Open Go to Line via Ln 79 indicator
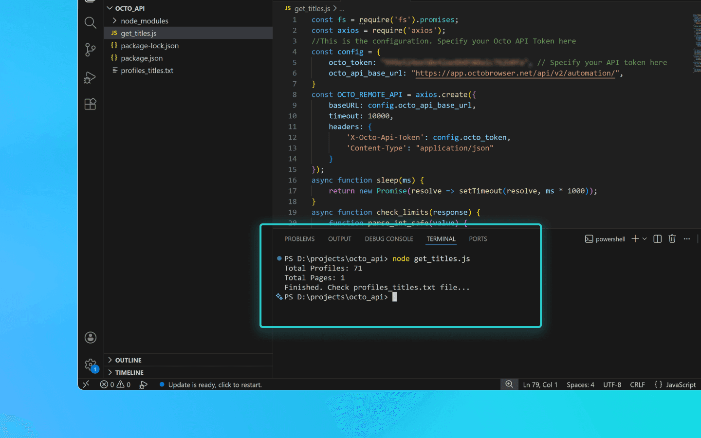 540,384
